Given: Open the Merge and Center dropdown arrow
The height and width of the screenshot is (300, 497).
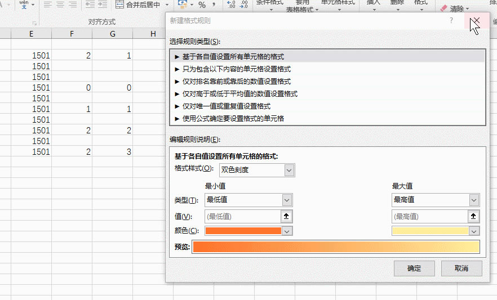Looking at the screenshot, I should point(167,5).
